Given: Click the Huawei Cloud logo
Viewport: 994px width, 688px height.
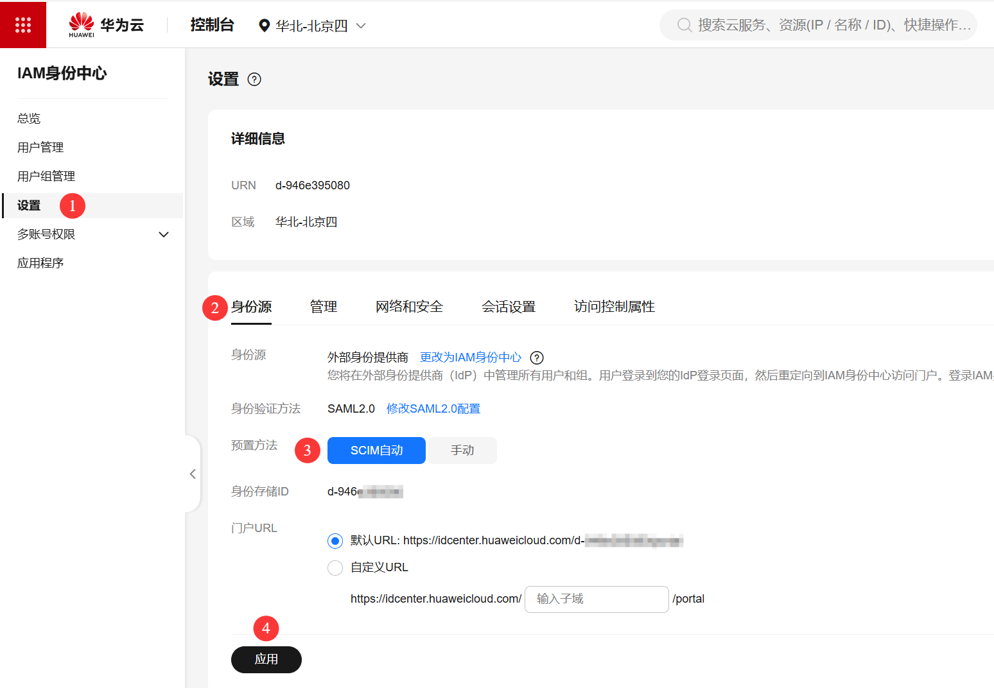Looking at the screenshot, I should coord(106,25).
